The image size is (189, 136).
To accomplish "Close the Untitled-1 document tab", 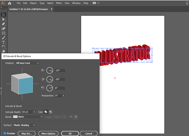I will (x=52, y=9).
